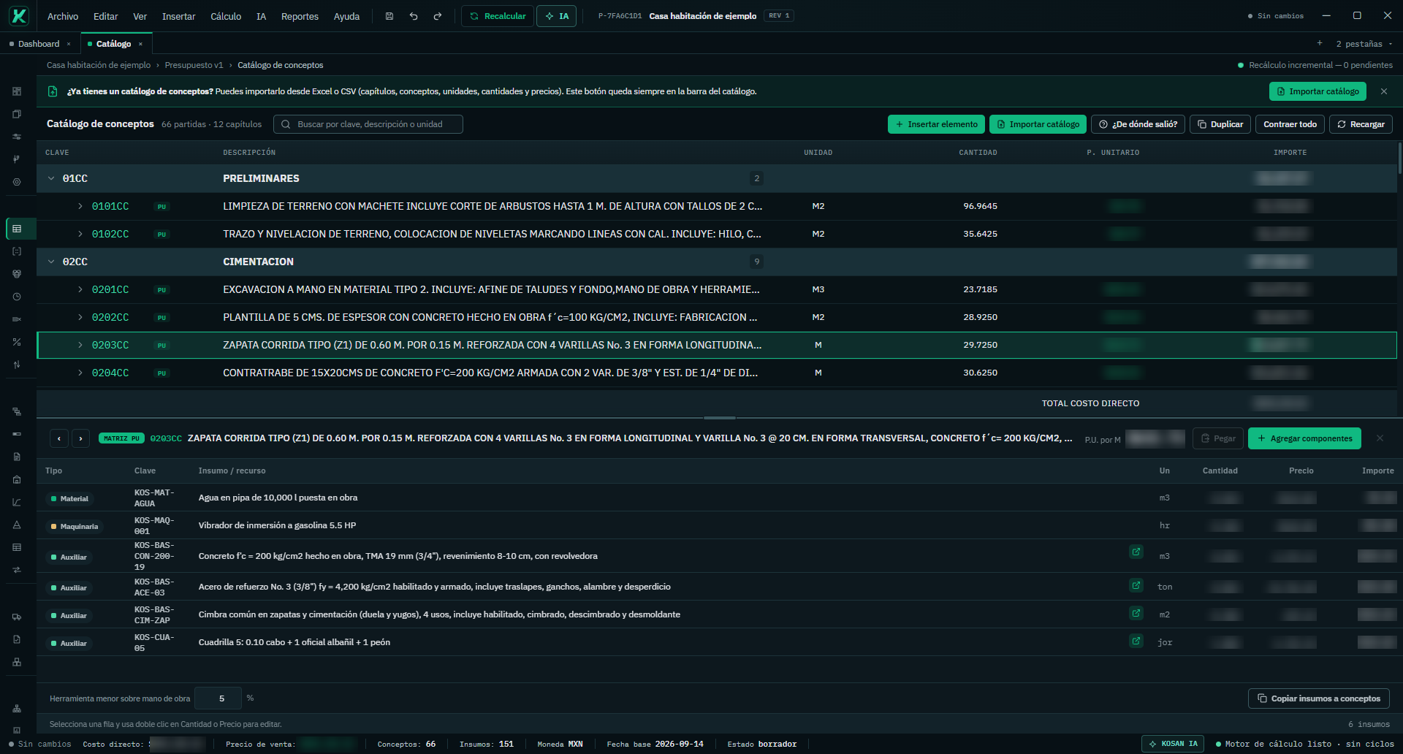Open the Archivo menu
This screenshot has height=754, width=1403.
pos(63,16)
